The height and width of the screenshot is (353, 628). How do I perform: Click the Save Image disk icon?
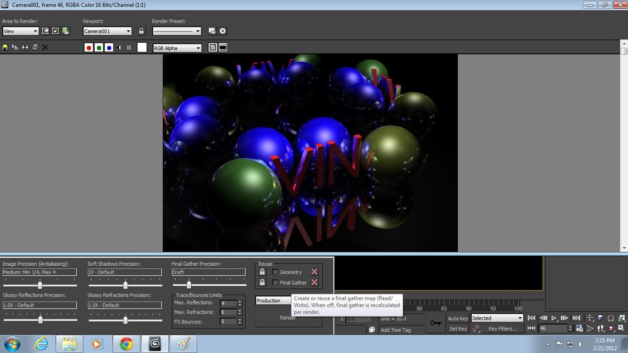point(5,48)
